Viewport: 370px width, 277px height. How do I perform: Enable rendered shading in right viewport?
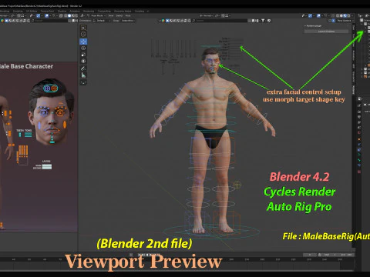coord(348,15)
